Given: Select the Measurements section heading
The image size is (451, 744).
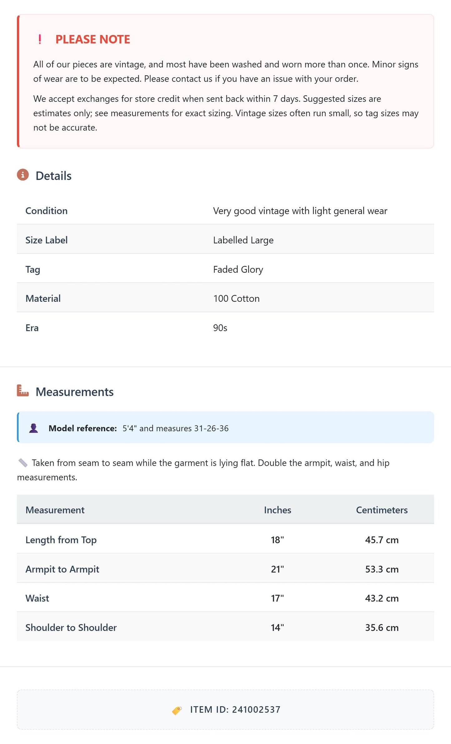Looking at the screenshot, I should [75, 392].
